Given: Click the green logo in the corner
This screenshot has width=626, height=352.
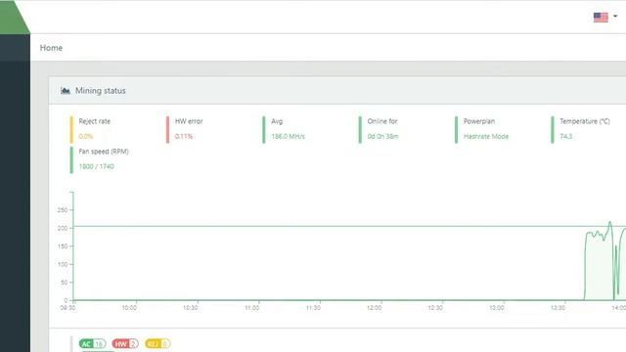Looking at the screenshot, I should tap(13, 17).
